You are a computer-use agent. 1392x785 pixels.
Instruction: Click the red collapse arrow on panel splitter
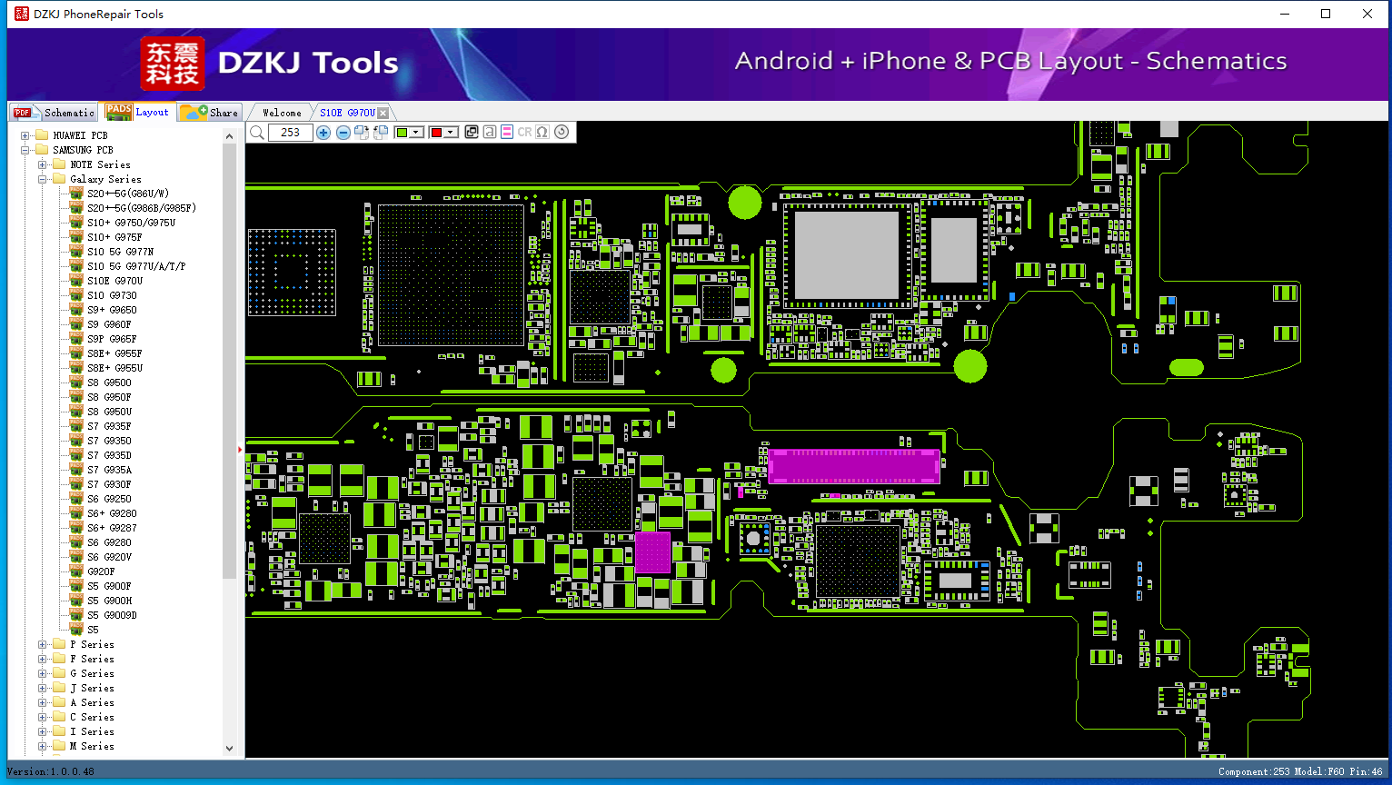(x=241, y=449)
